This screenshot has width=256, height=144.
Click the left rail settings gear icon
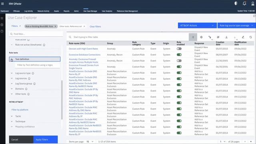click(x=2, y=25)
